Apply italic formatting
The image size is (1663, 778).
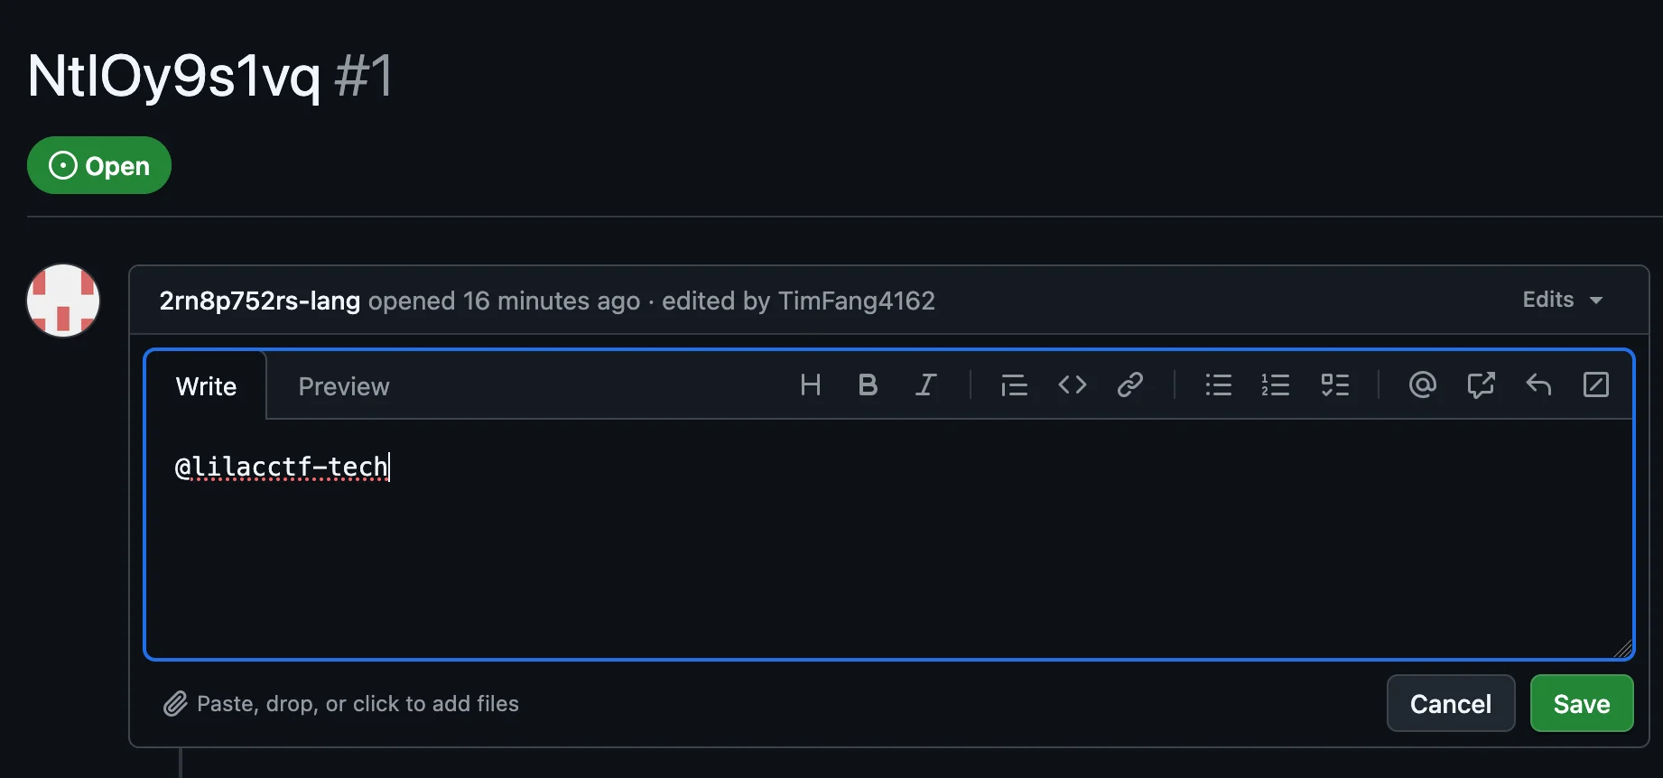click(925, 385)
